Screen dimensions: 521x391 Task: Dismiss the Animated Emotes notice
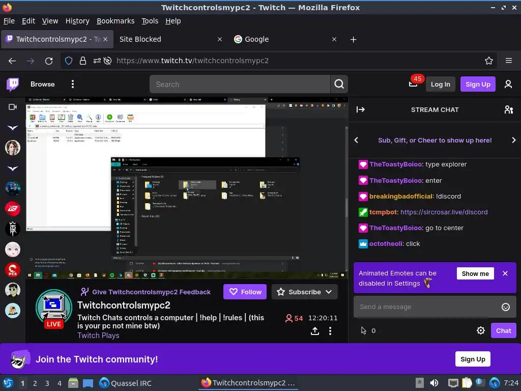(x=505, y=273)
